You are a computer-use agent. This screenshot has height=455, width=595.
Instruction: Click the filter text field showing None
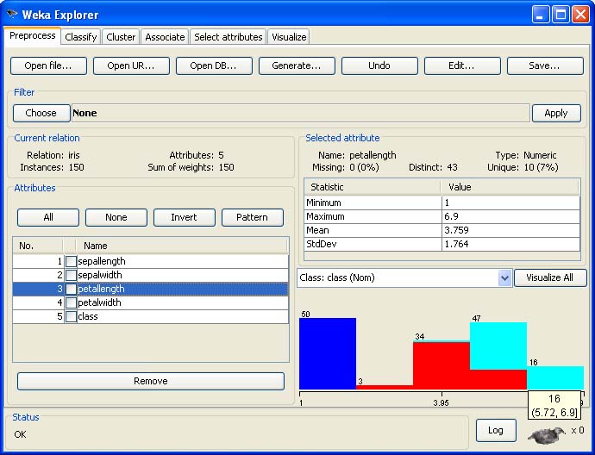(301, 114)
